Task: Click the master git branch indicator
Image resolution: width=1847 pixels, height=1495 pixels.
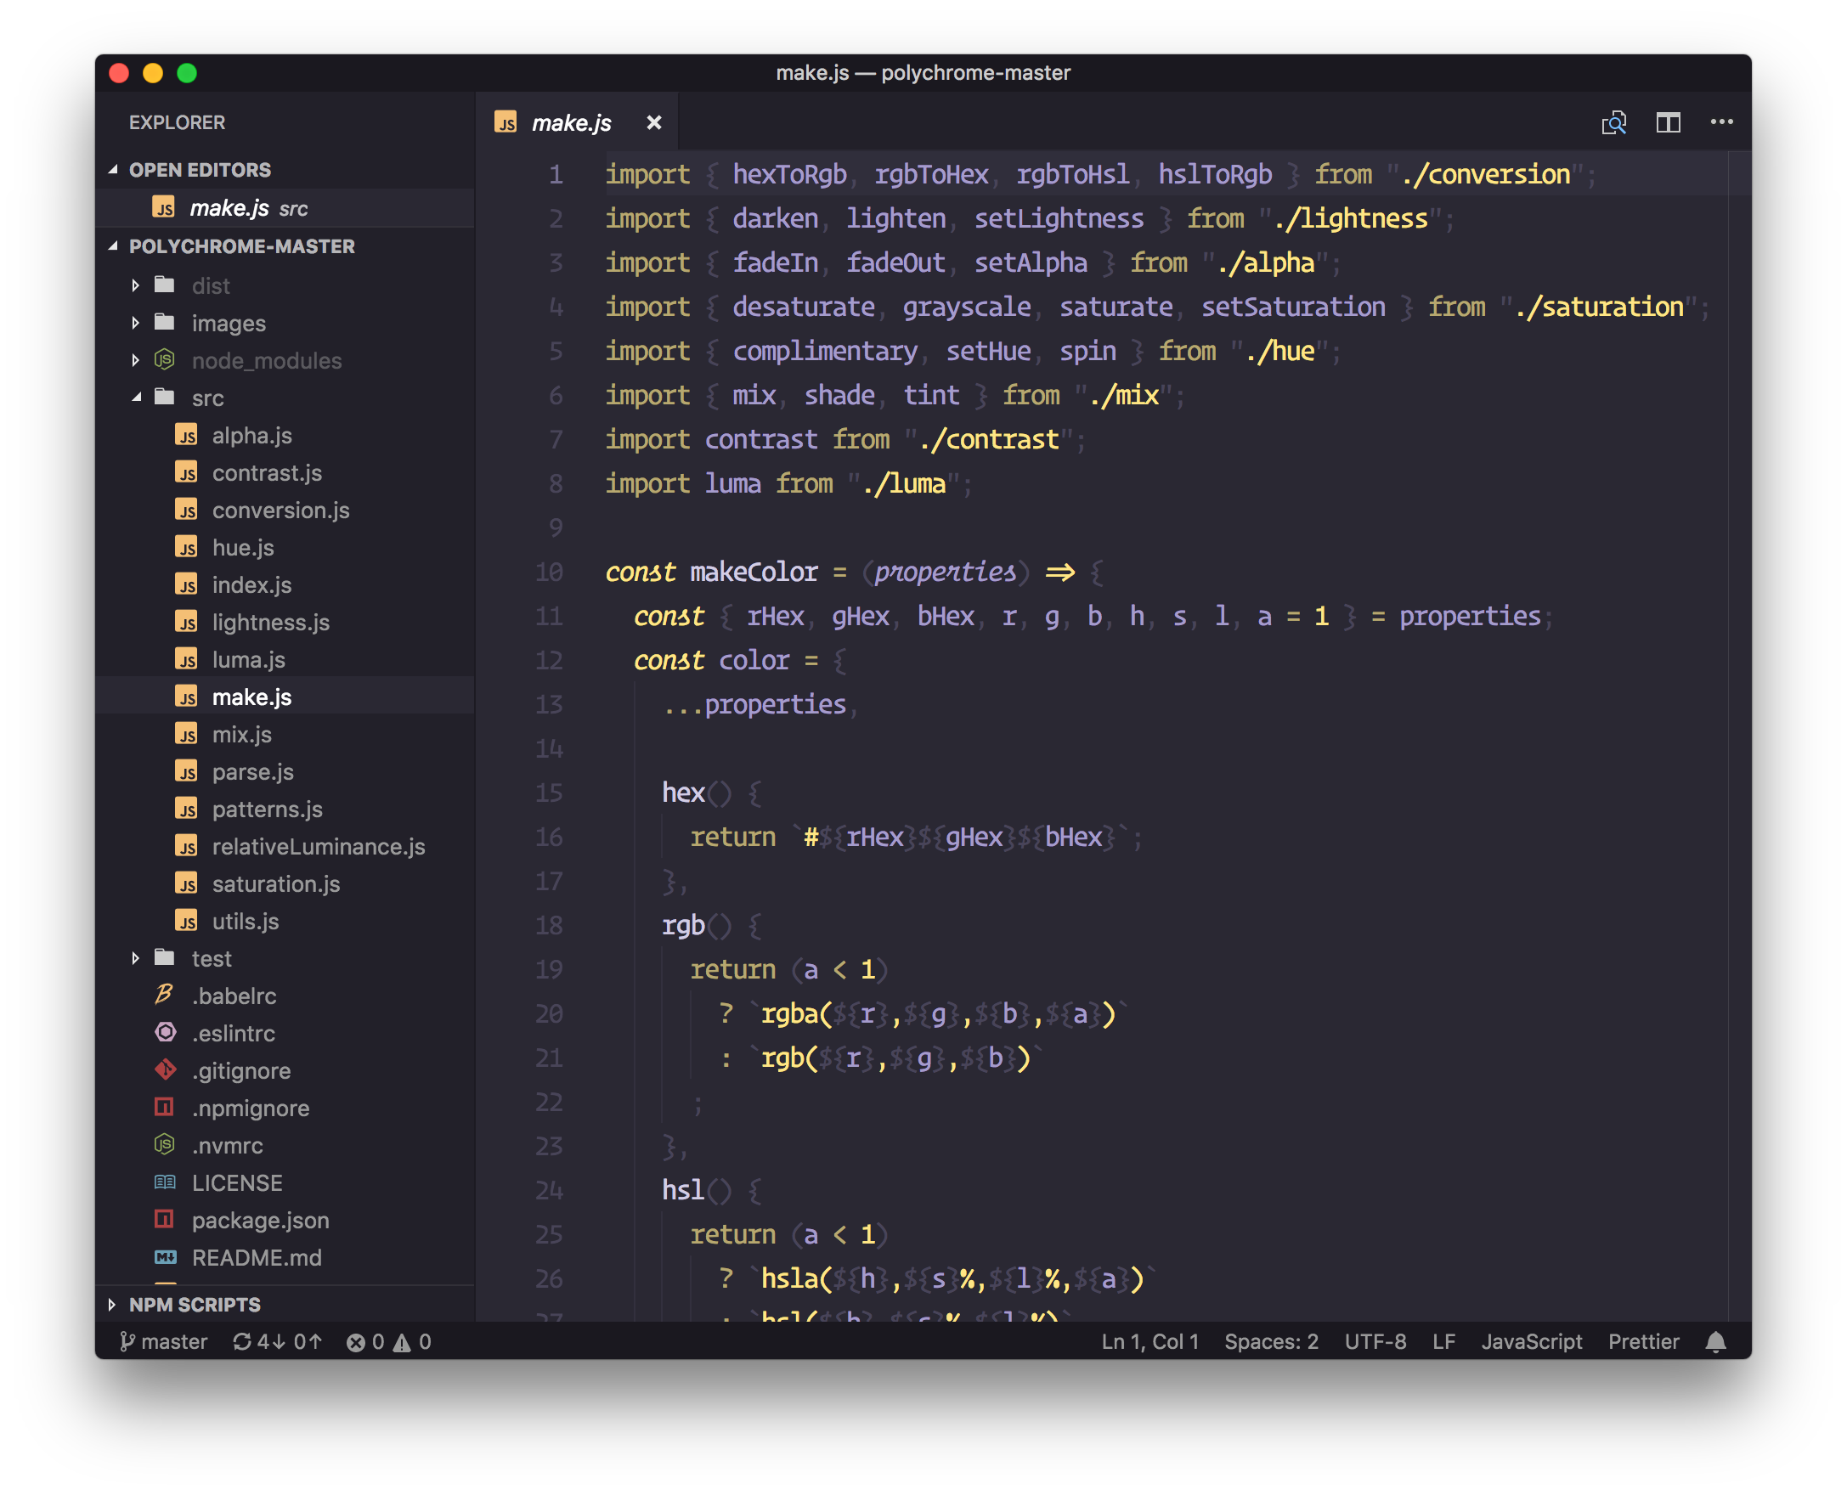Action: tap(164, 1342)
